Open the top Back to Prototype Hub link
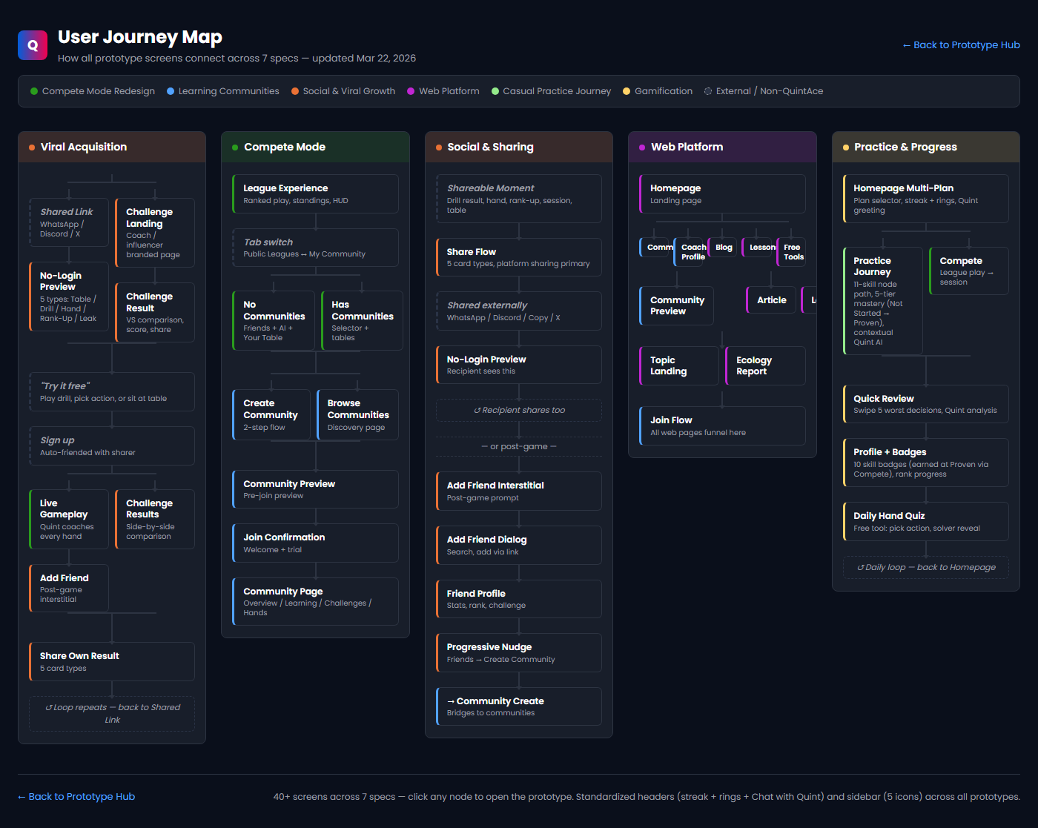Viewport: 1038px width, 828px height. [x=962, y=44]
